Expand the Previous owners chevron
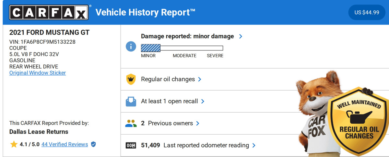The image size is (389, 157). [x=198, y=123]
